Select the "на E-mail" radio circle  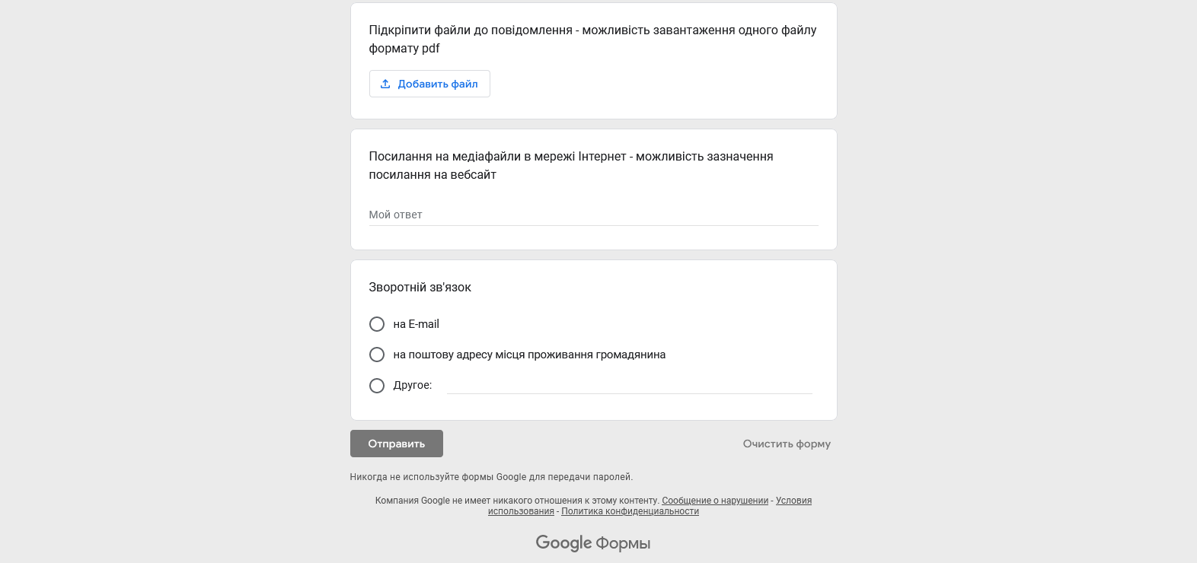click(x=377, y=324)
